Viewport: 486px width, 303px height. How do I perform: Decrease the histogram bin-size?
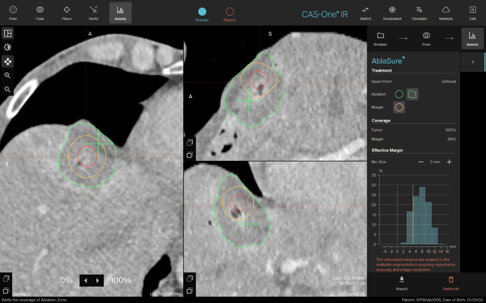click(421, 162)
